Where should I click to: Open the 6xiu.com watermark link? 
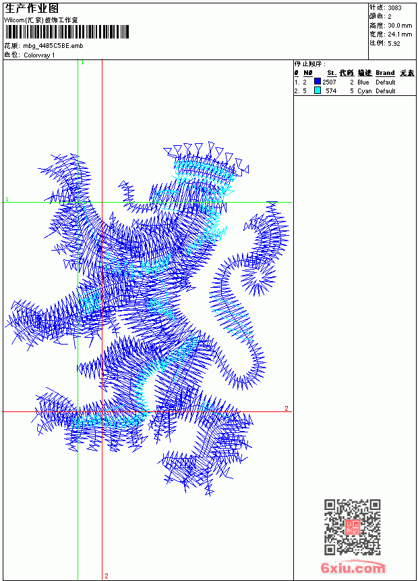tap(353, 567)
